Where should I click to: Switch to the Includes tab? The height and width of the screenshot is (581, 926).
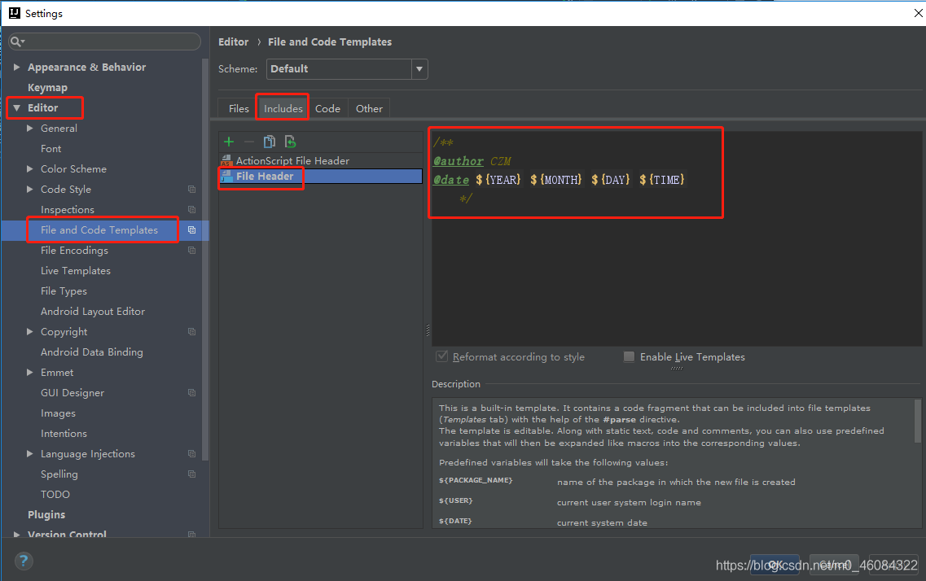pos(283,108)
